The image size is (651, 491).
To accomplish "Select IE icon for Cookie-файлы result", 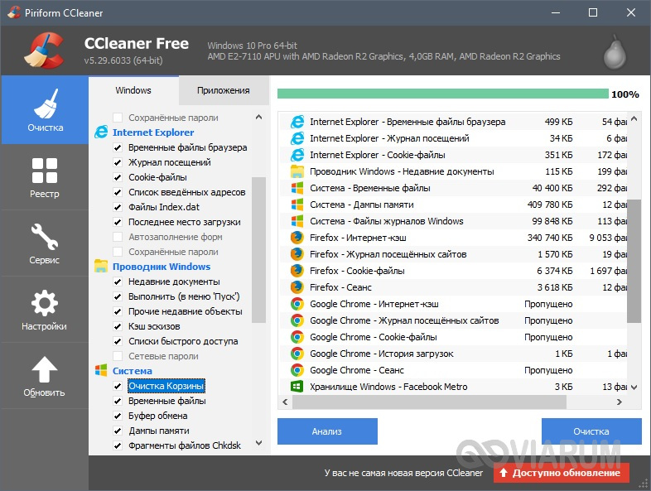I will click(x=297, y=155).
